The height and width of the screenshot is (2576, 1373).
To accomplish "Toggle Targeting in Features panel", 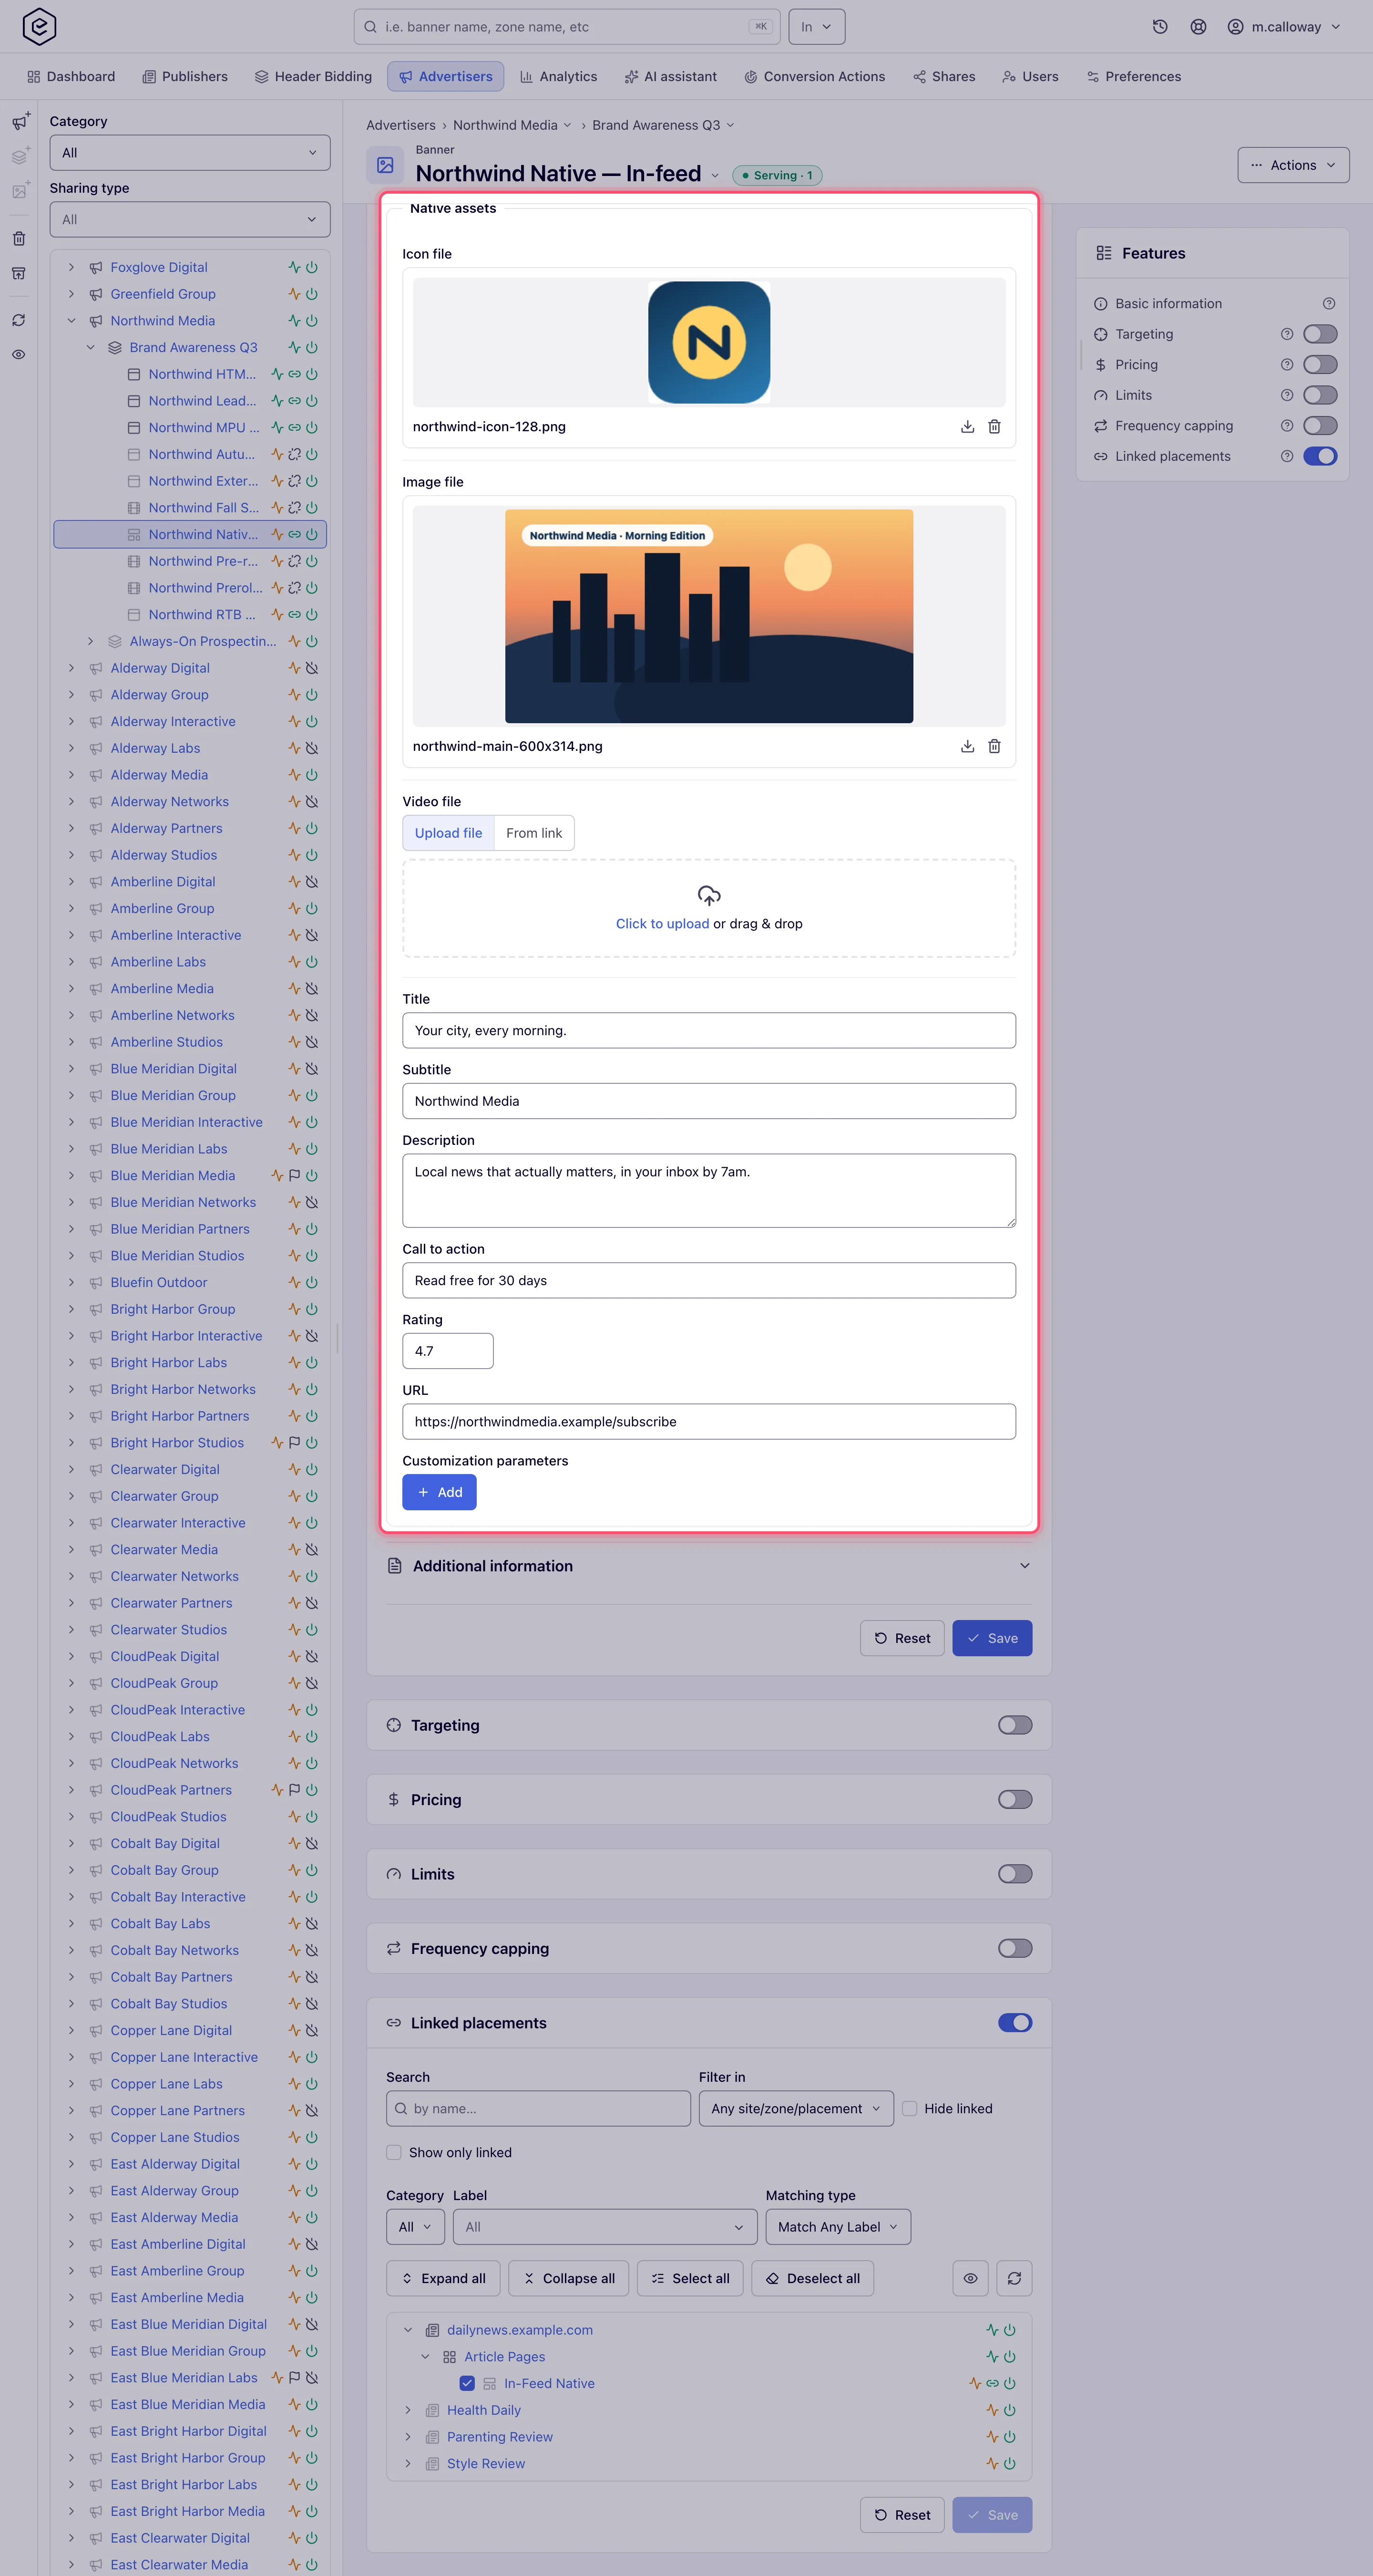I will 1320,334.
